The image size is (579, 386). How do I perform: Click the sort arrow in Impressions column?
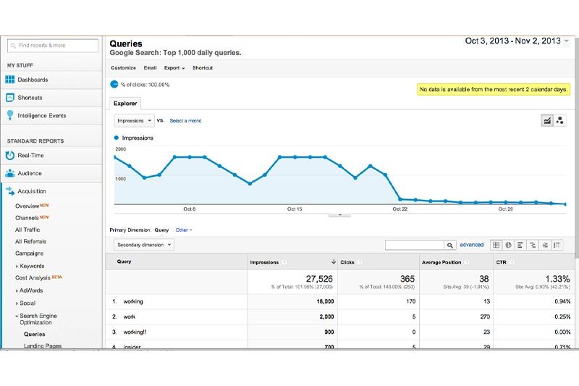pyautogui.click(x=334, y=261)
